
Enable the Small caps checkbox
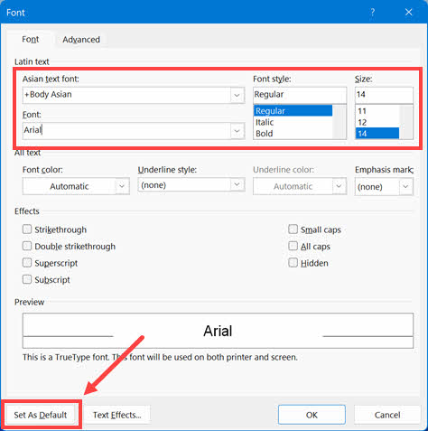click(x=293, y=230)
